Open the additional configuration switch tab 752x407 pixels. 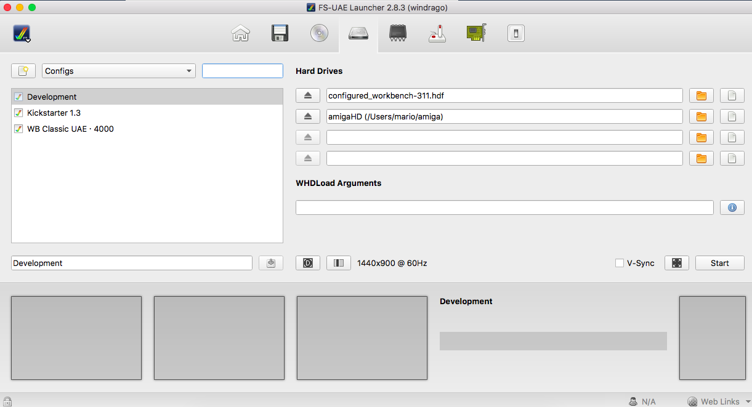pyautogui.click(x=515, y=33)
